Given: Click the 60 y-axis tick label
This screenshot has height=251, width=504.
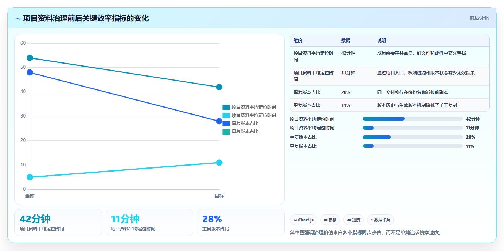Looking at the screenshot, I should [23, 43].
